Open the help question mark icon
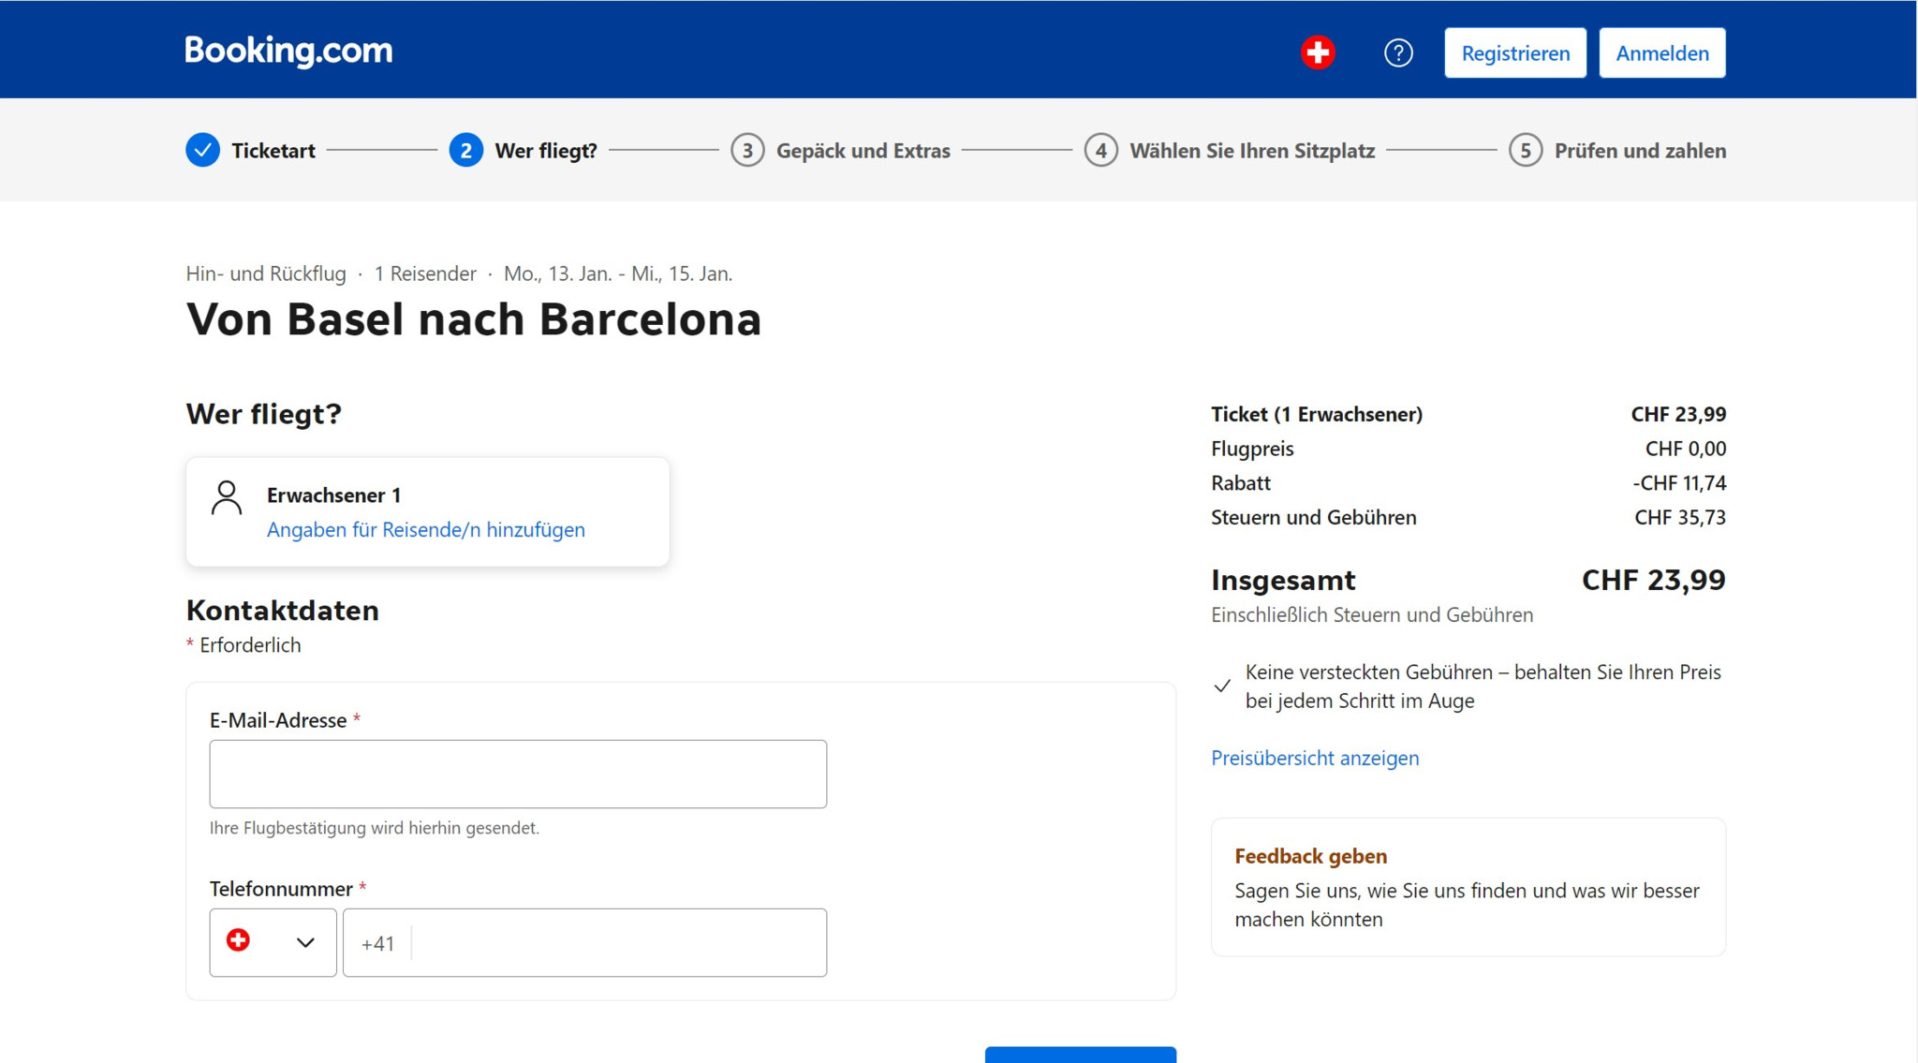1918x1063 pixels. (1398, 53)
